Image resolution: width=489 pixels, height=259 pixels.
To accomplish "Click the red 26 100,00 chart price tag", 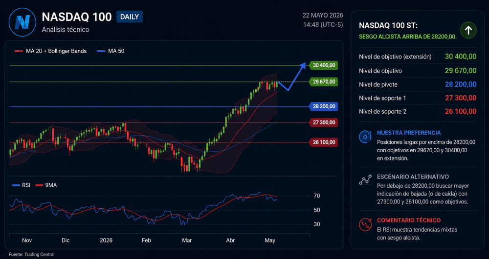I will tap(323, 142).
